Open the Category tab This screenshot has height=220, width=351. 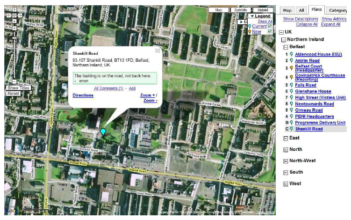[x=337, y=10]
